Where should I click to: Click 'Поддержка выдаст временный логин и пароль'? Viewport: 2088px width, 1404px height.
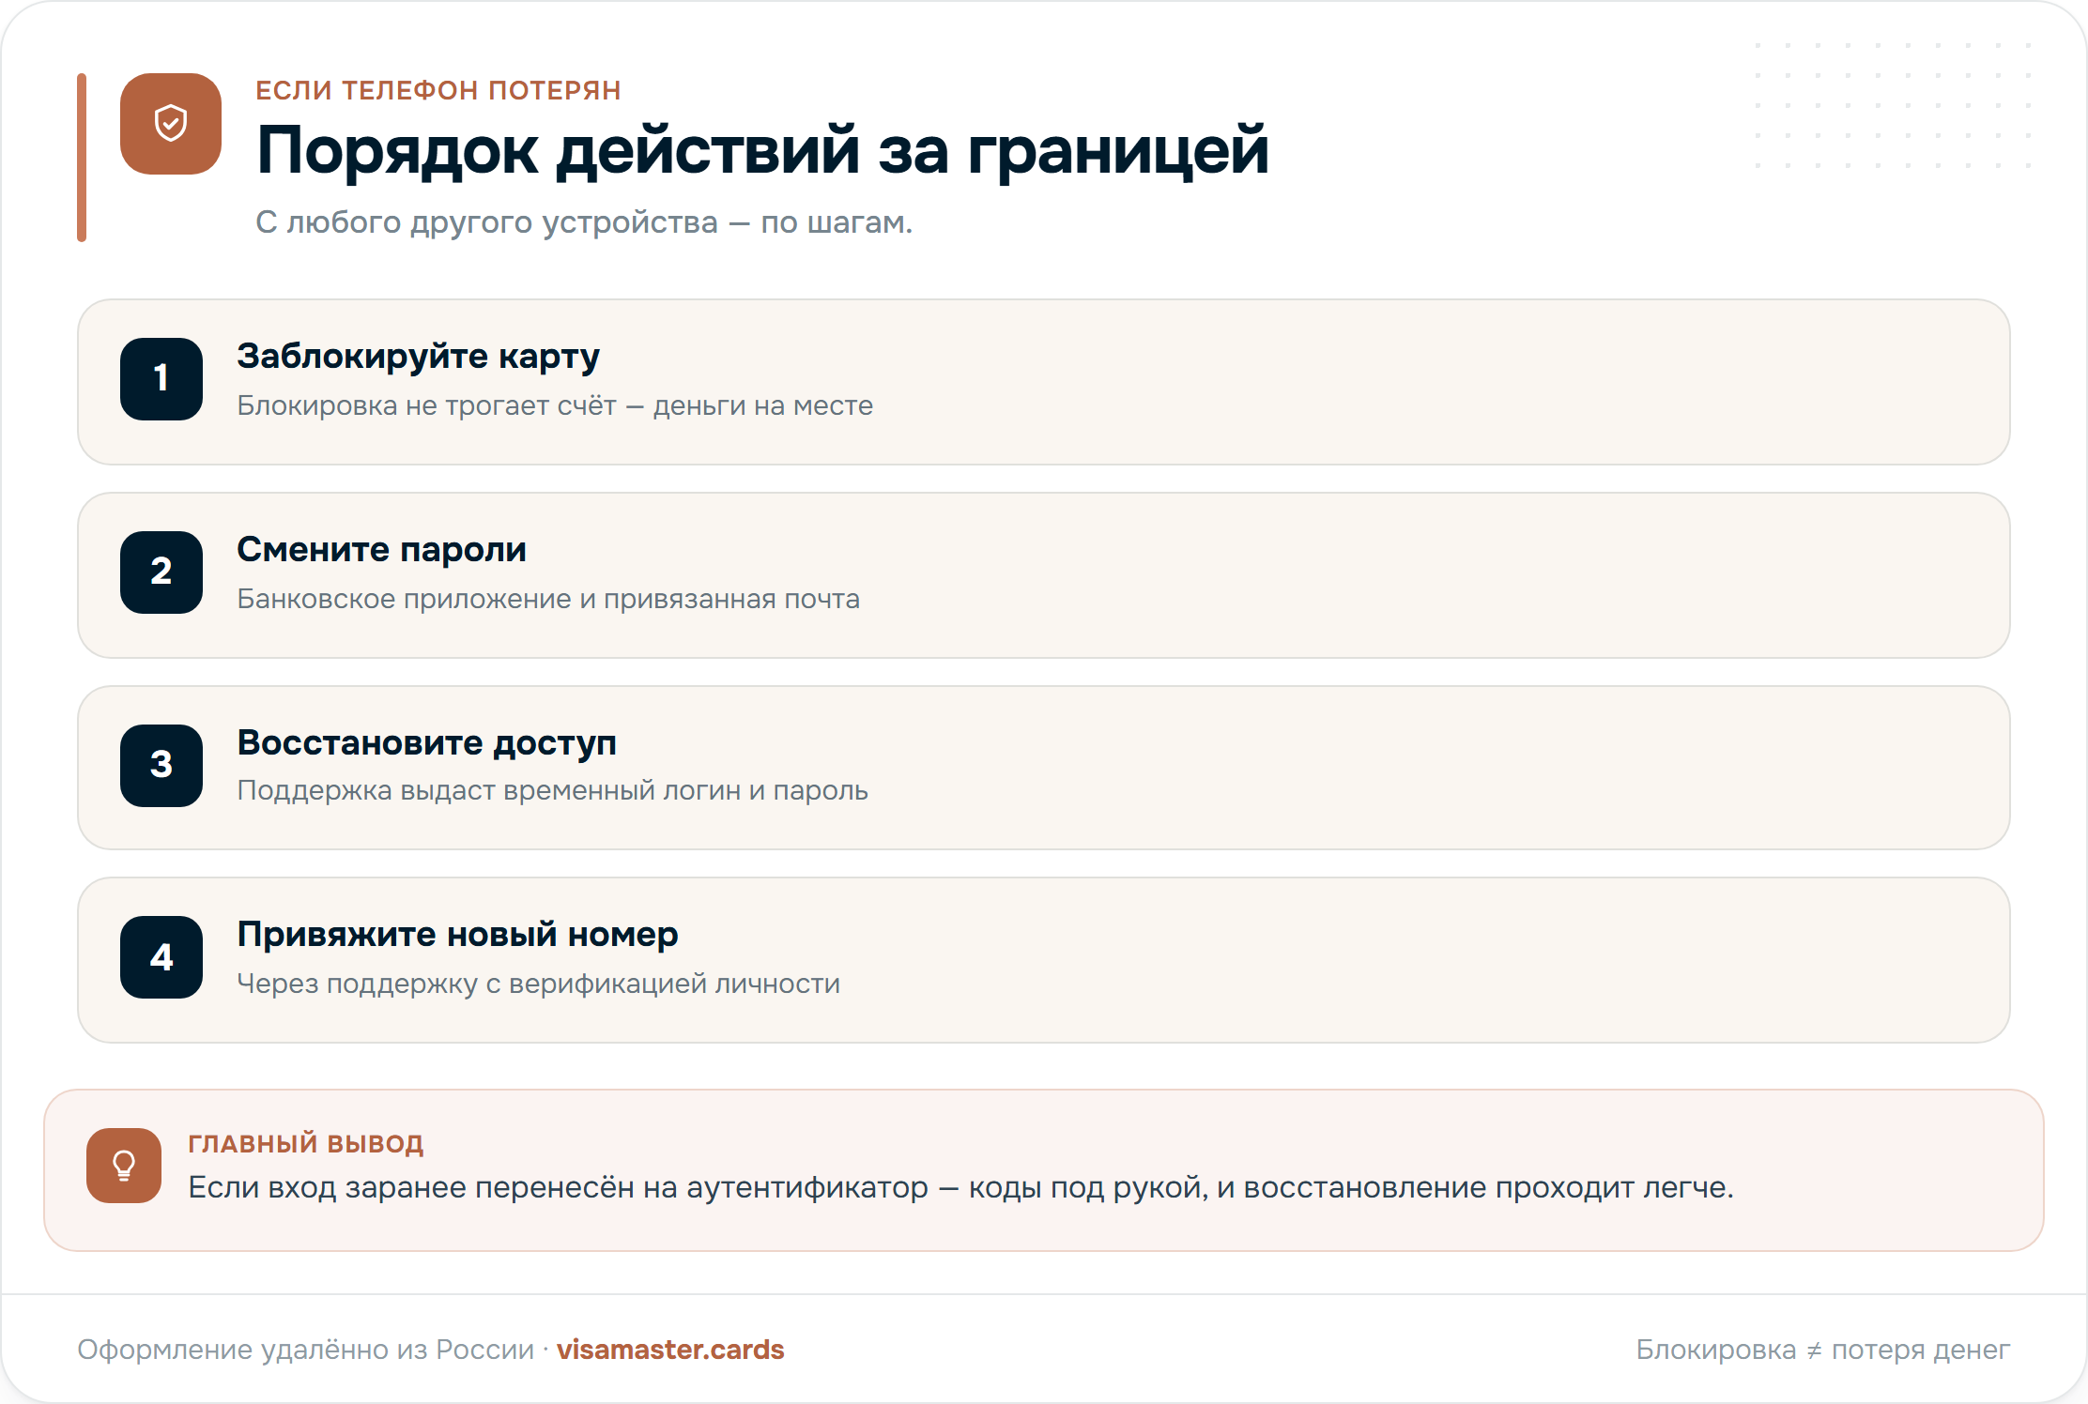(x=552, y=790)
